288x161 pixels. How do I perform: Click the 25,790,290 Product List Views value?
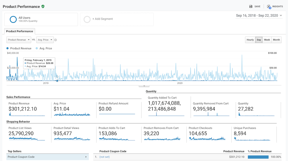(x=21, y=133)
